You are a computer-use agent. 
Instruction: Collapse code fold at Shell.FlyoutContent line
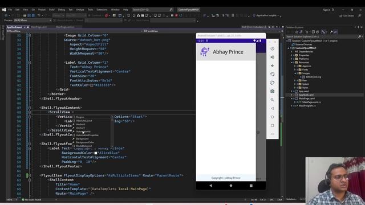tap(30, 108)
